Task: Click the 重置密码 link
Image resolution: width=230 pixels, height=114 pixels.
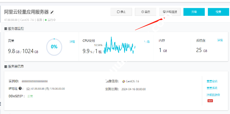Action: [x=212, y=81]
